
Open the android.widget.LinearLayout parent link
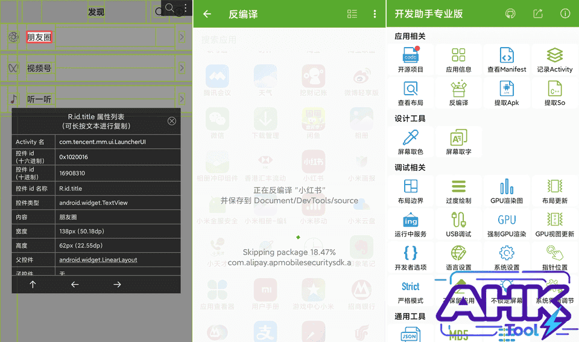coord(98,259)
